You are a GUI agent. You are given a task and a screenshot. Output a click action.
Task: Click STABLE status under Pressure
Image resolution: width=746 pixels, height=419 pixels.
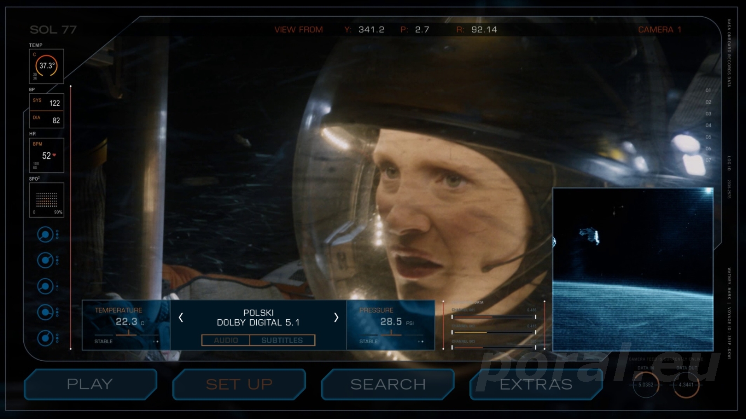tap(368, 341)
